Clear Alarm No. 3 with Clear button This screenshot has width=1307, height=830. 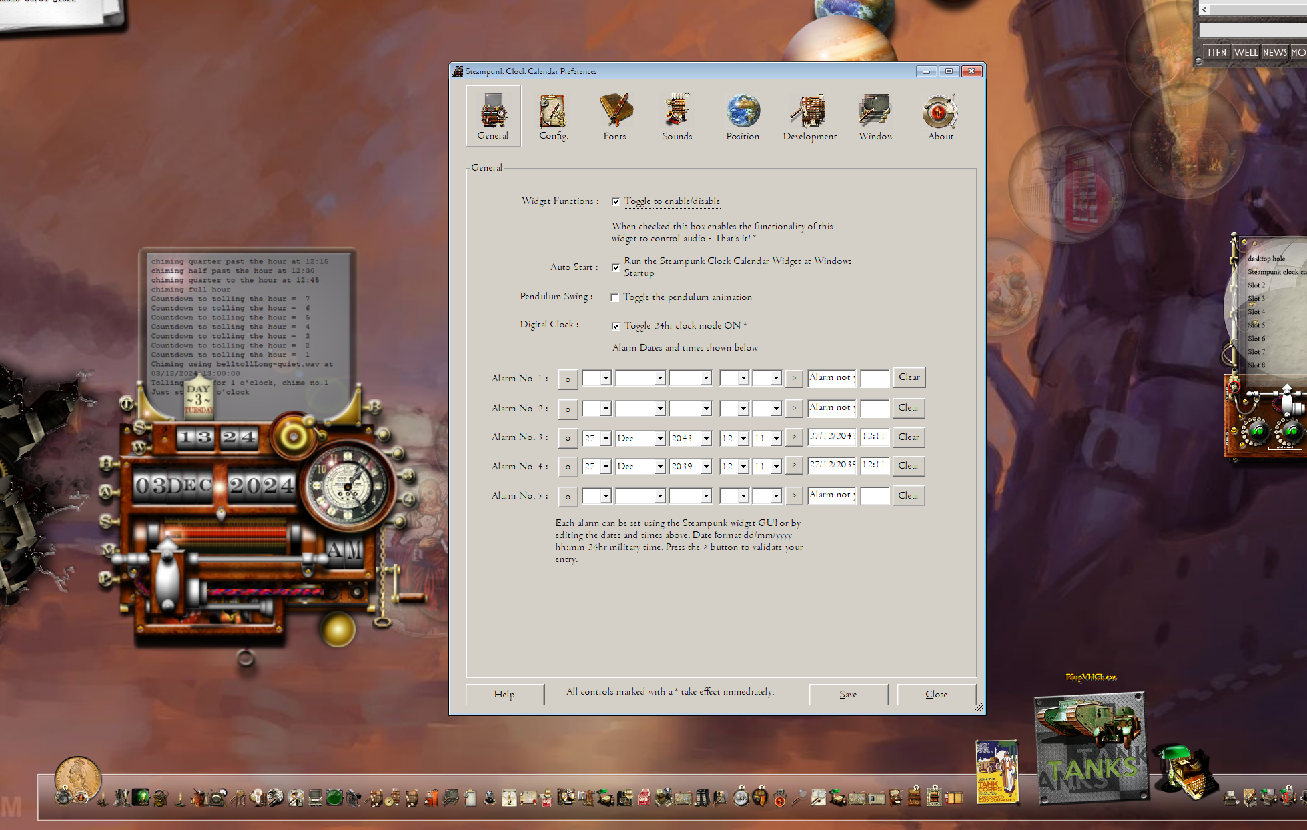pos(909,437)
